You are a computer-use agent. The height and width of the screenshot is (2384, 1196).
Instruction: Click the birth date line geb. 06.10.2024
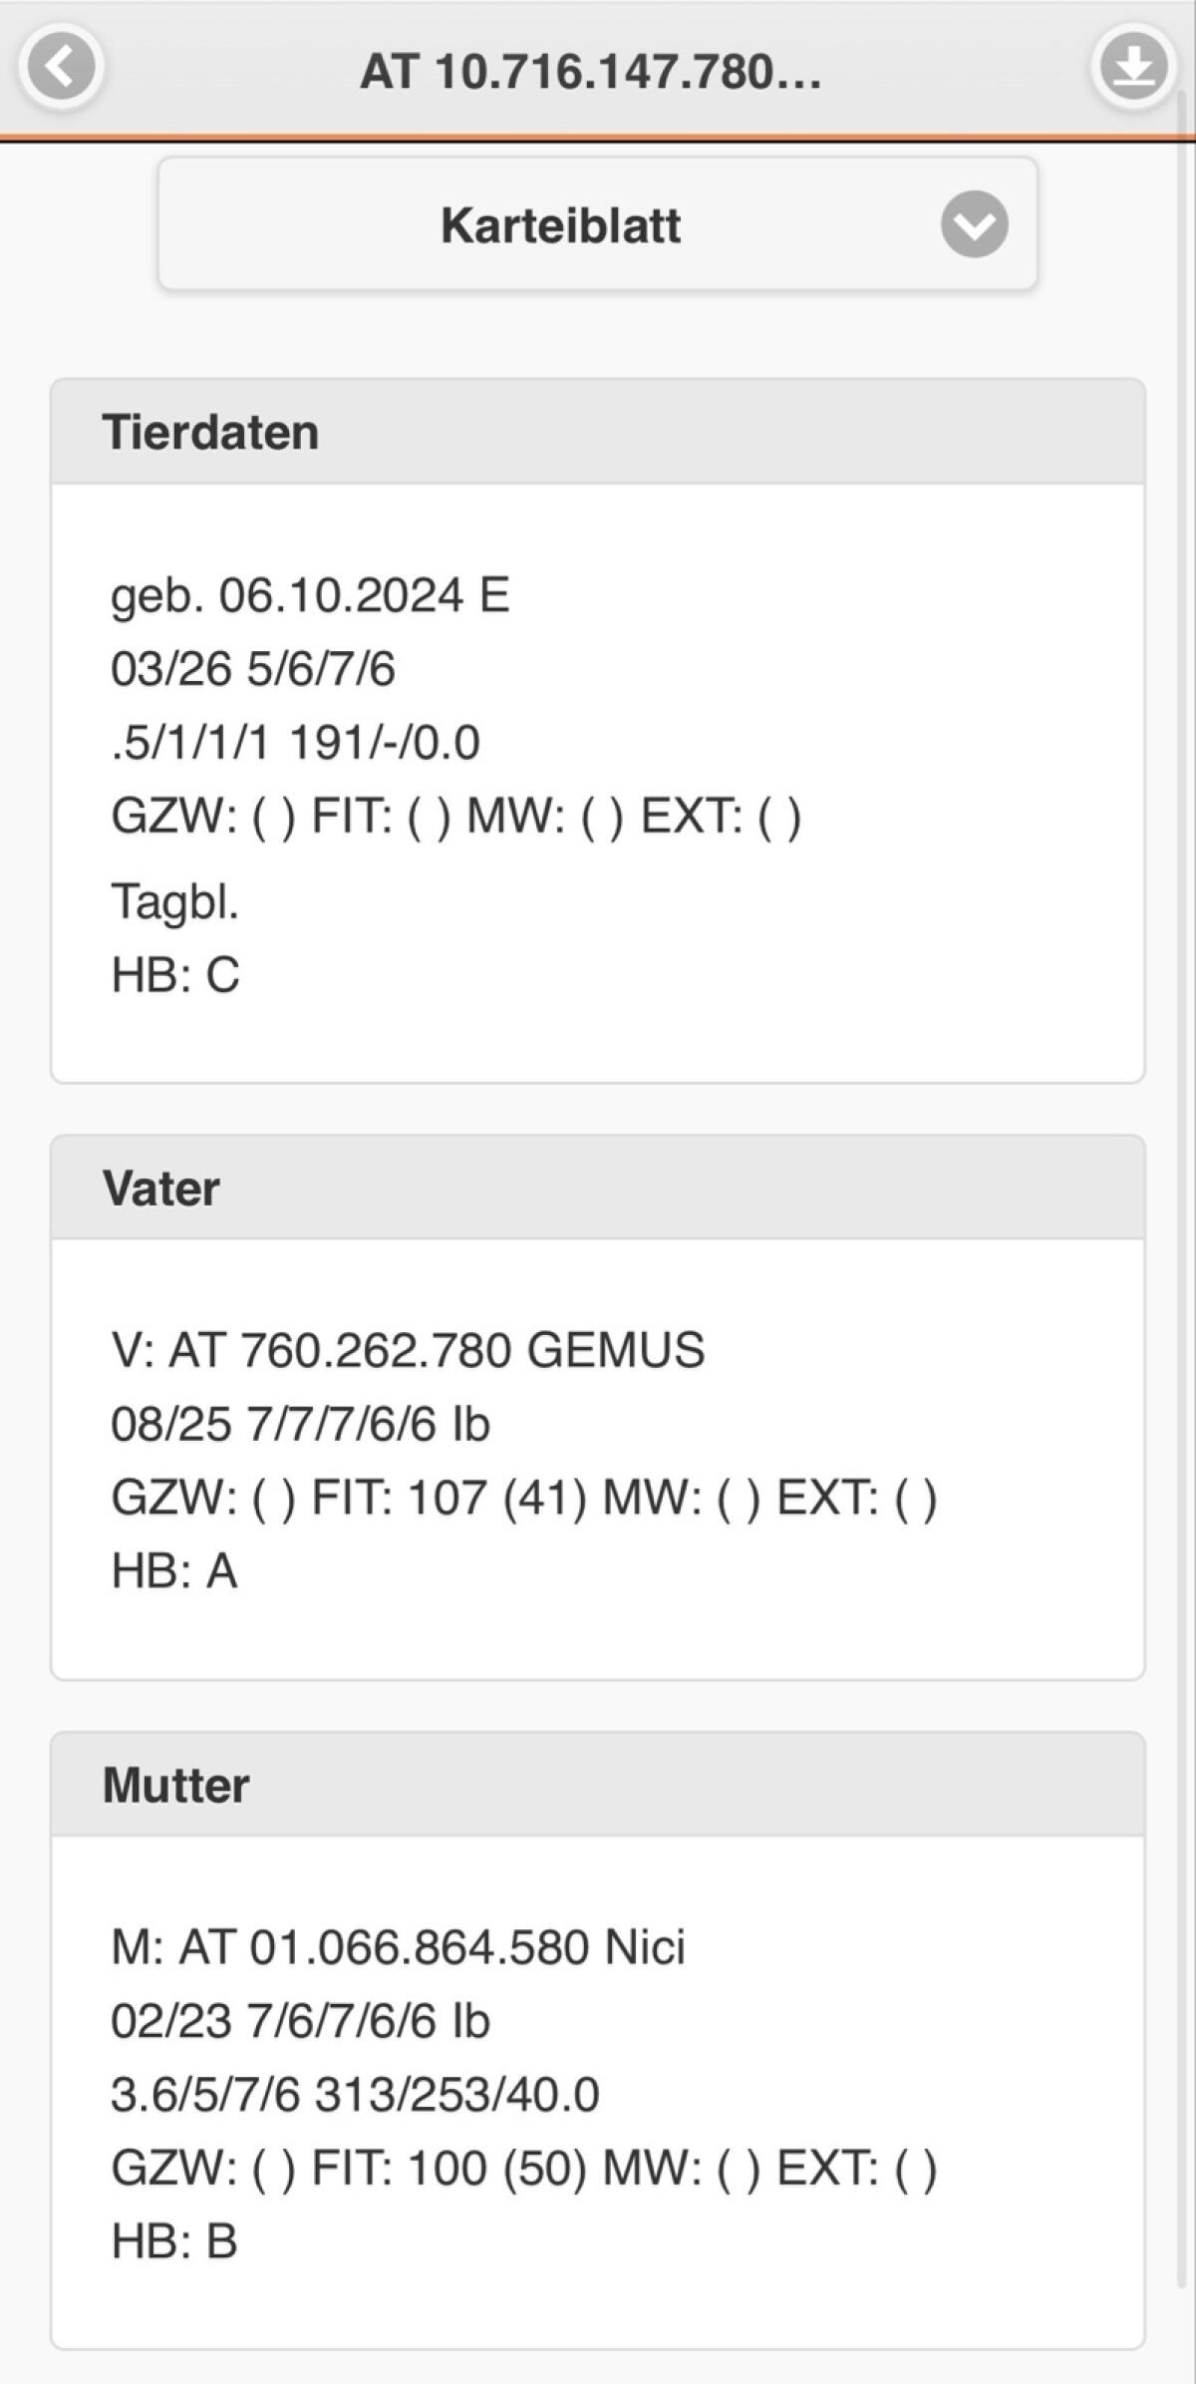click(x=310, y=595)
